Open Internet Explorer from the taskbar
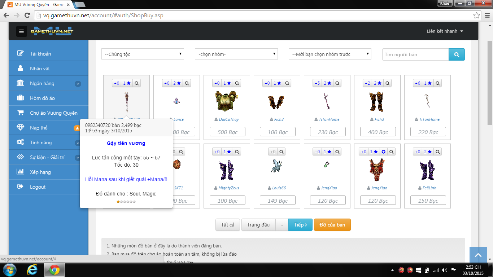 coord(32,270)
